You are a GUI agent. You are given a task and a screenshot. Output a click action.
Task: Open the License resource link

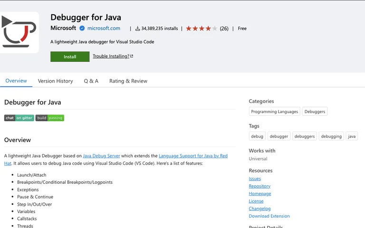click(x=256, y=201)
